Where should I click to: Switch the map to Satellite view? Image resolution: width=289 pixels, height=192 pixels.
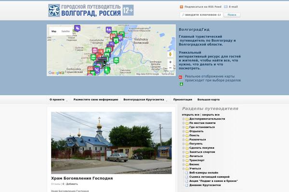coord(66,31)
